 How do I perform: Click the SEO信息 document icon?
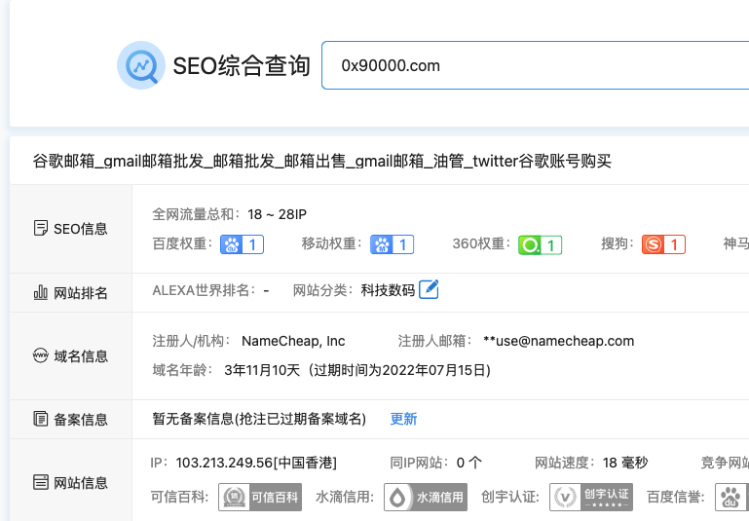(41, 228)
